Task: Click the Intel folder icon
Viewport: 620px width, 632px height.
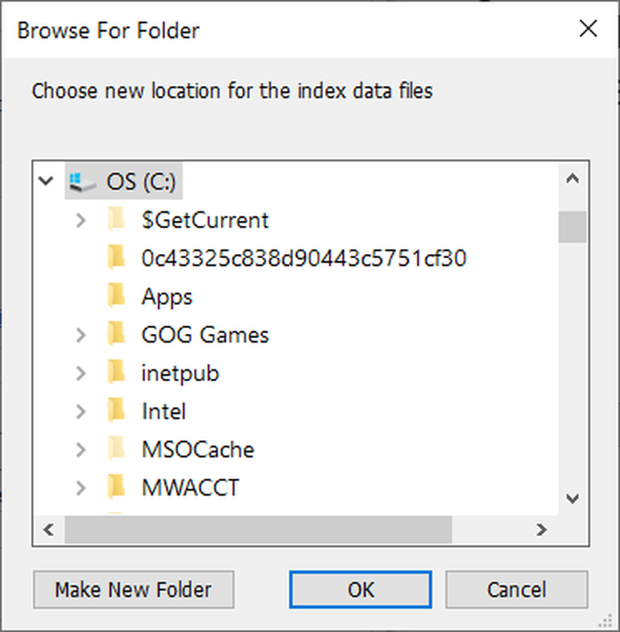Action: coord(117,411)
